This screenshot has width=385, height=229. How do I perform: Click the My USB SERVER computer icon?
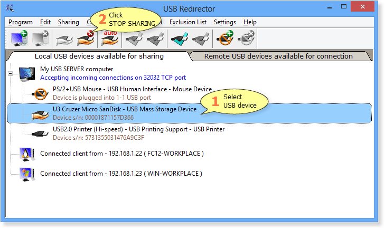[27, 74]
